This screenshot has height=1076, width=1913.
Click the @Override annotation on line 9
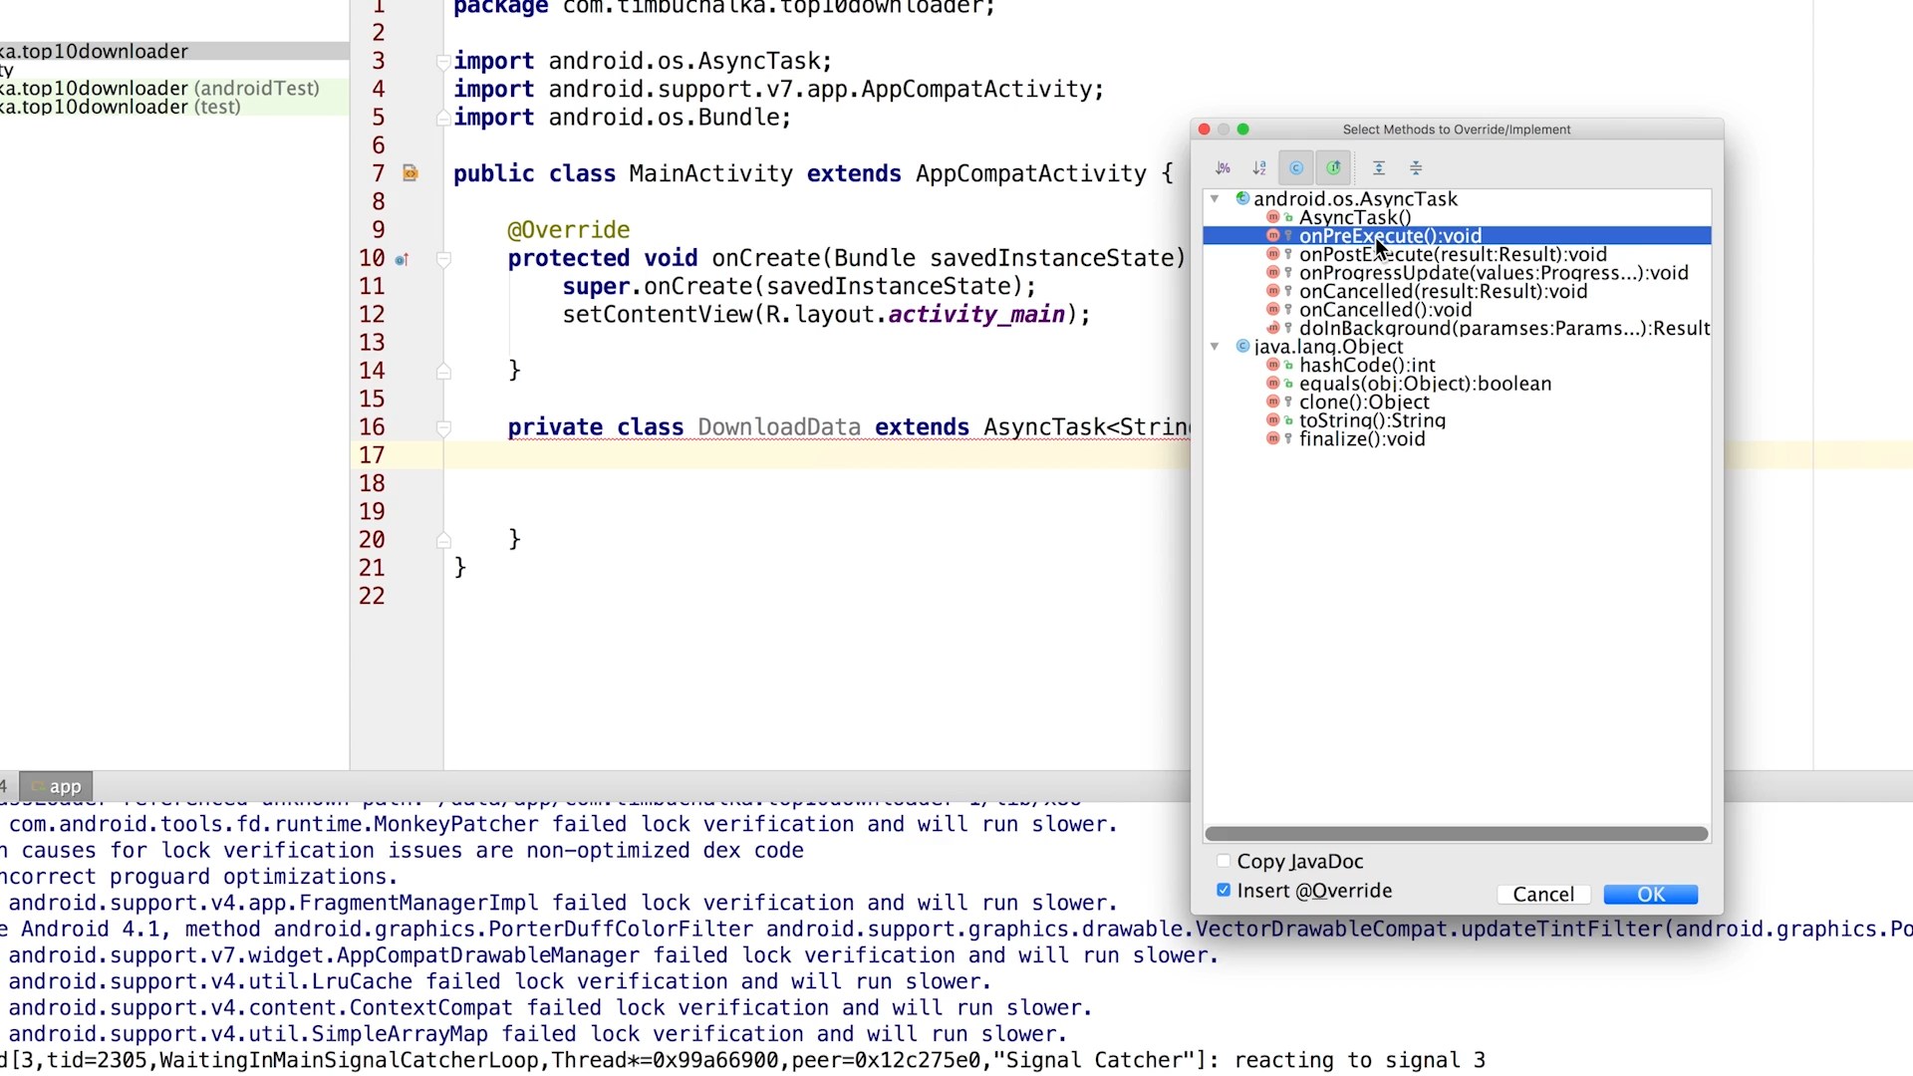click(568, 230)
